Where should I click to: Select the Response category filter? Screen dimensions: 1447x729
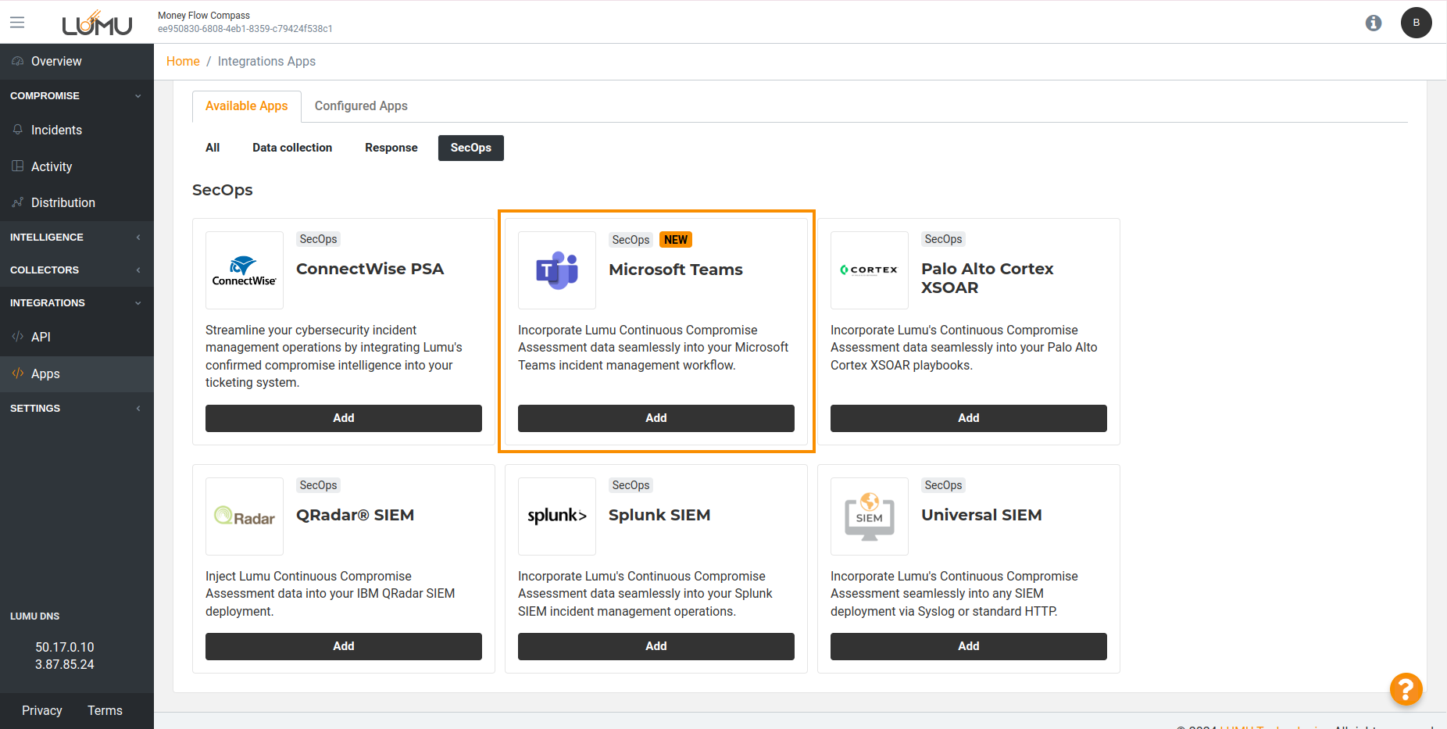point(391,148)
